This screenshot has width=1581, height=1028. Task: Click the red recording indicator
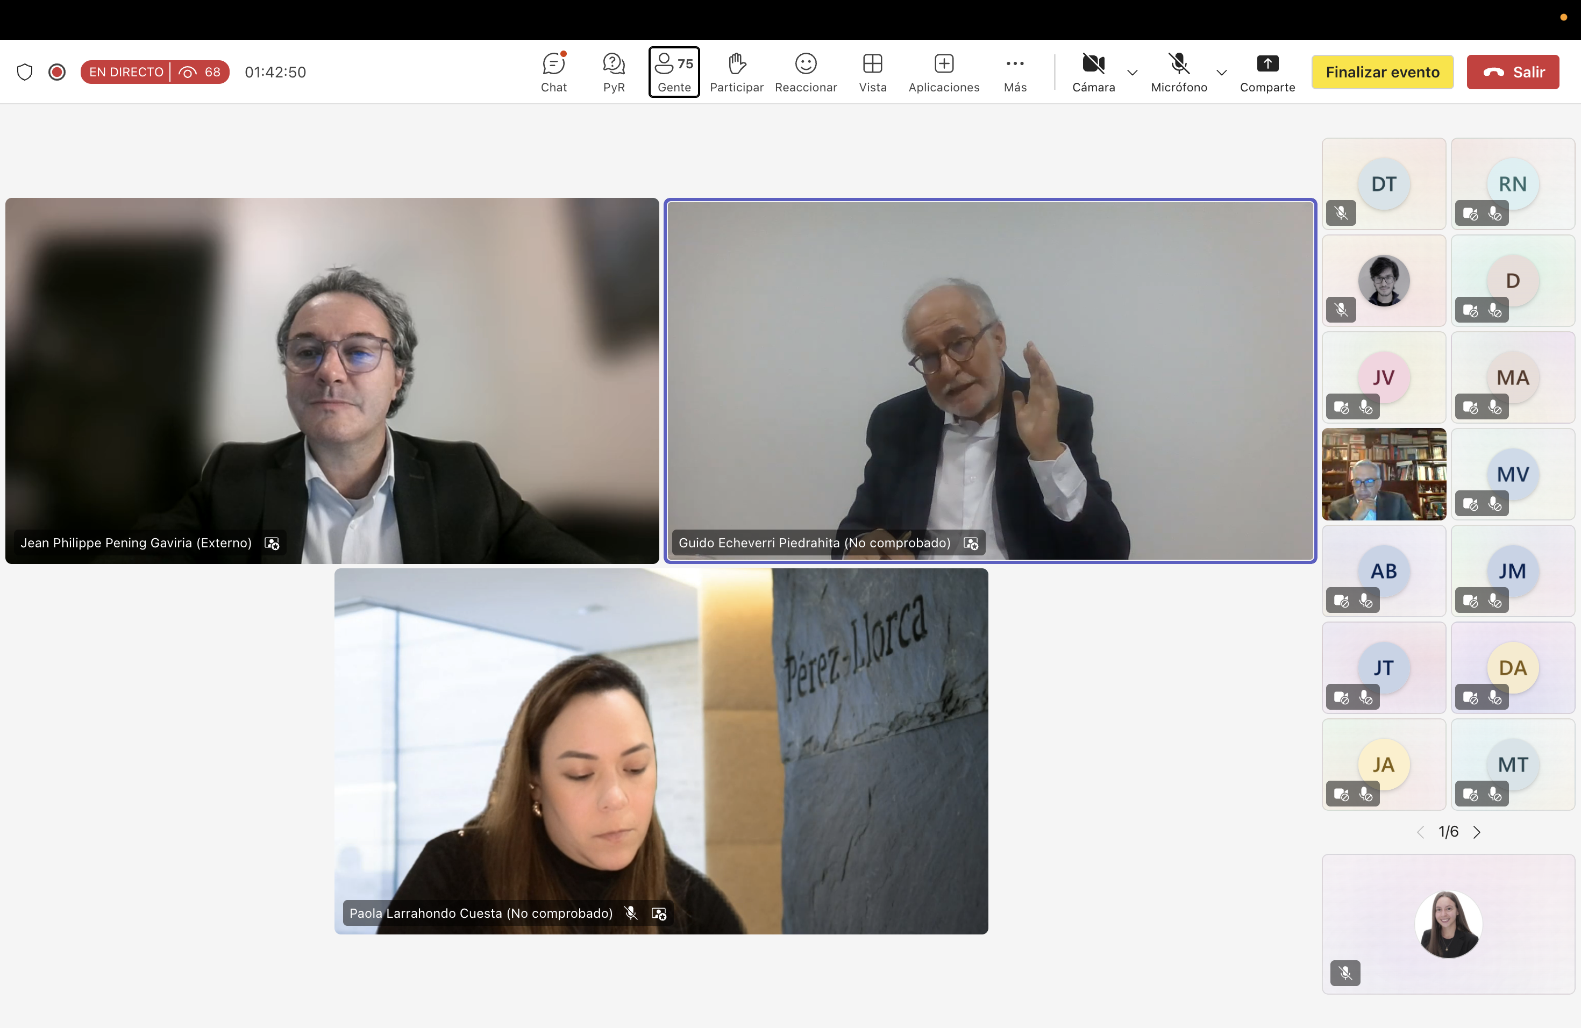point(57,72)
